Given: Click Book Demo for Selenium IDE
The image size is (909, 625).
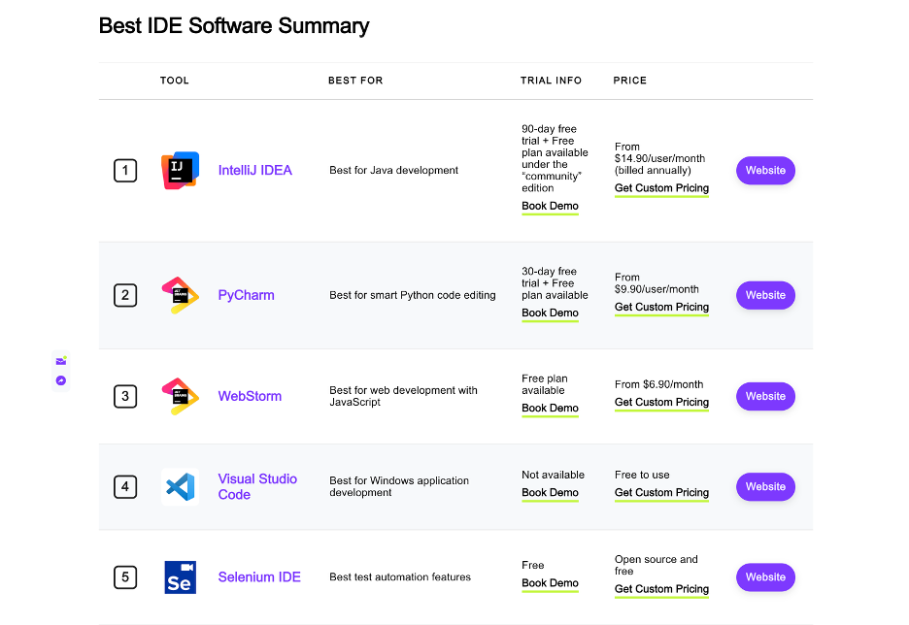Looking at the screenshot, I should (550, 584).
